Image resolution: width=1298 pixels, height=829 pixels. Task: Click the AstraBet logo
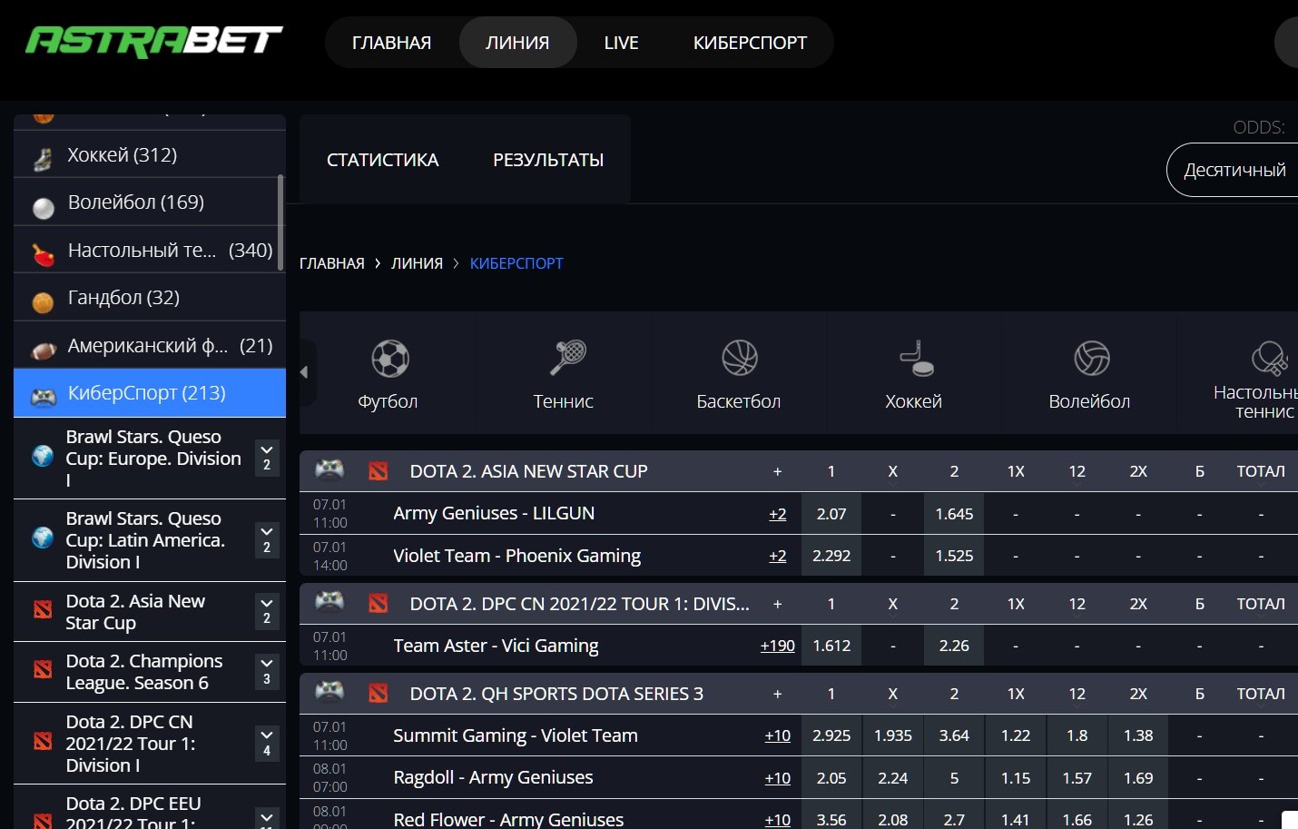154,42
